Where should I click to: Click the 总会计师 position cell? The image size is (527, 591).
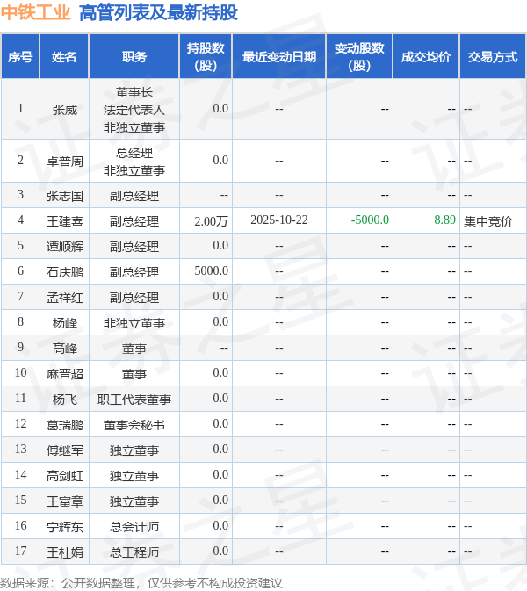coord(134,527)
